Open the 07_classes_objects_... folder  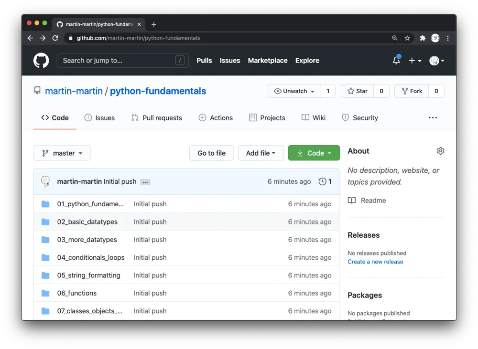click(90, 311)
